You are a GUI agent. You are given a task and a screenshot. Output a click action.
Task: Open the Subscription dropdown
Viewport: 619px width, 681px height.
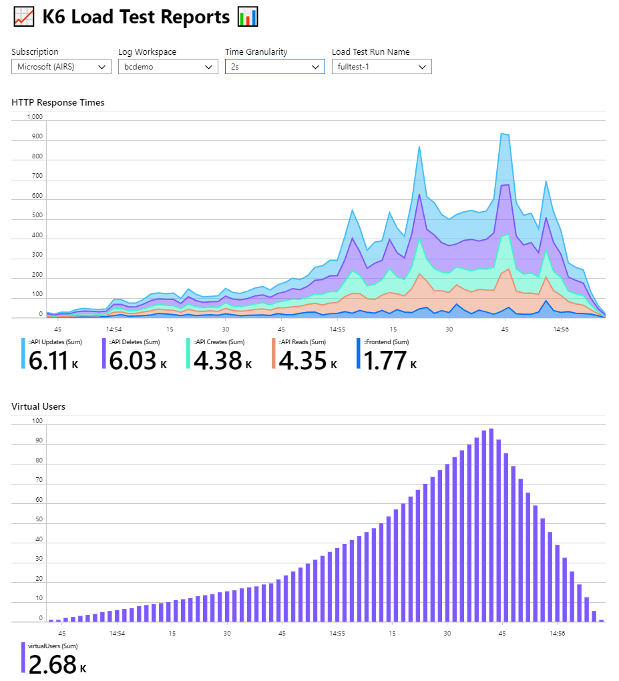[x=61, y=67]
